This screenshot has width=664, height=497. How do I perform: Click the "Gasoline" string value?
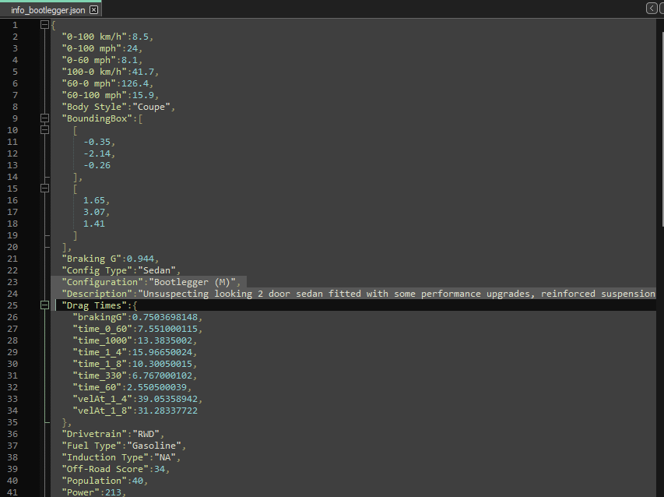(153, 446)
